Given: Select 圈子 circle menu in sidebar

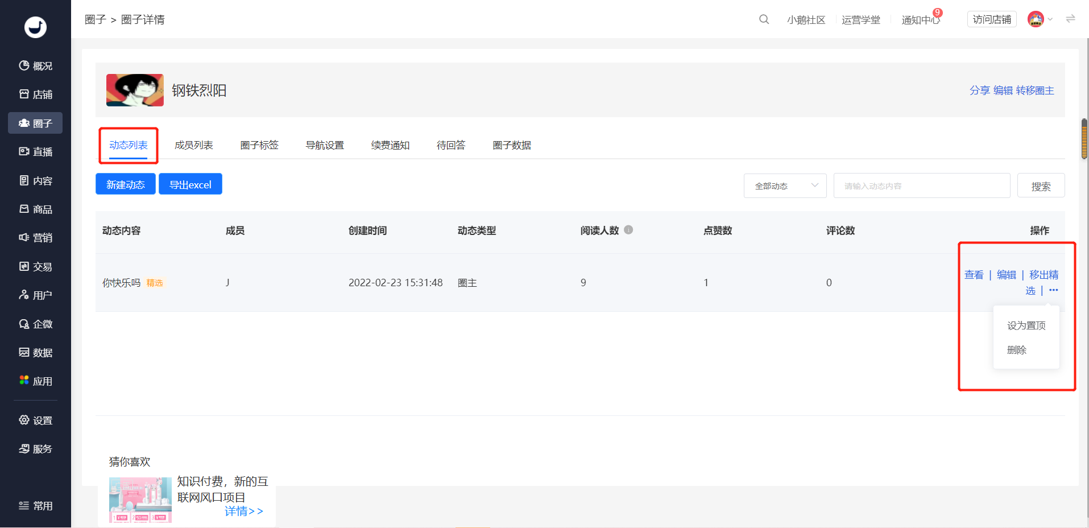Looking at the screenshot, I should pyautogui.click(x=35, y=123).
